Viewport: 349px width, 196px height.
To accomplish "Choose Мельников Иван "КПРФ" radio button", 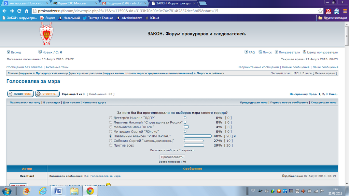I will (111, 127).
